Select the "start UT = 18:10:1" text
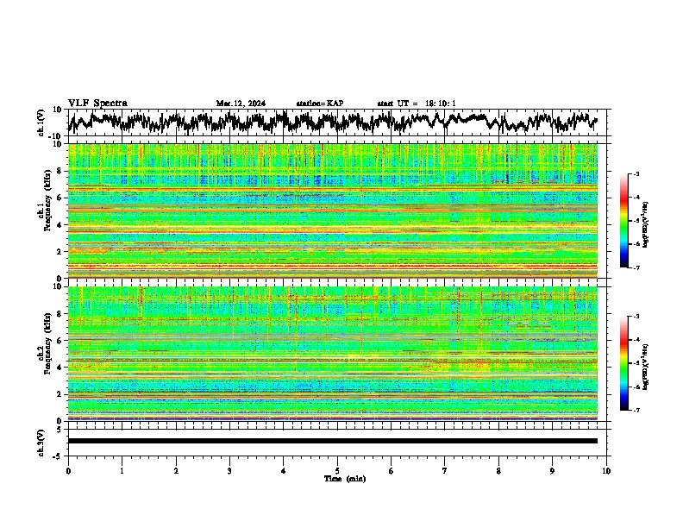Viewport: 683px width, 528px height. pyautogui.click(x=417, y=104)
